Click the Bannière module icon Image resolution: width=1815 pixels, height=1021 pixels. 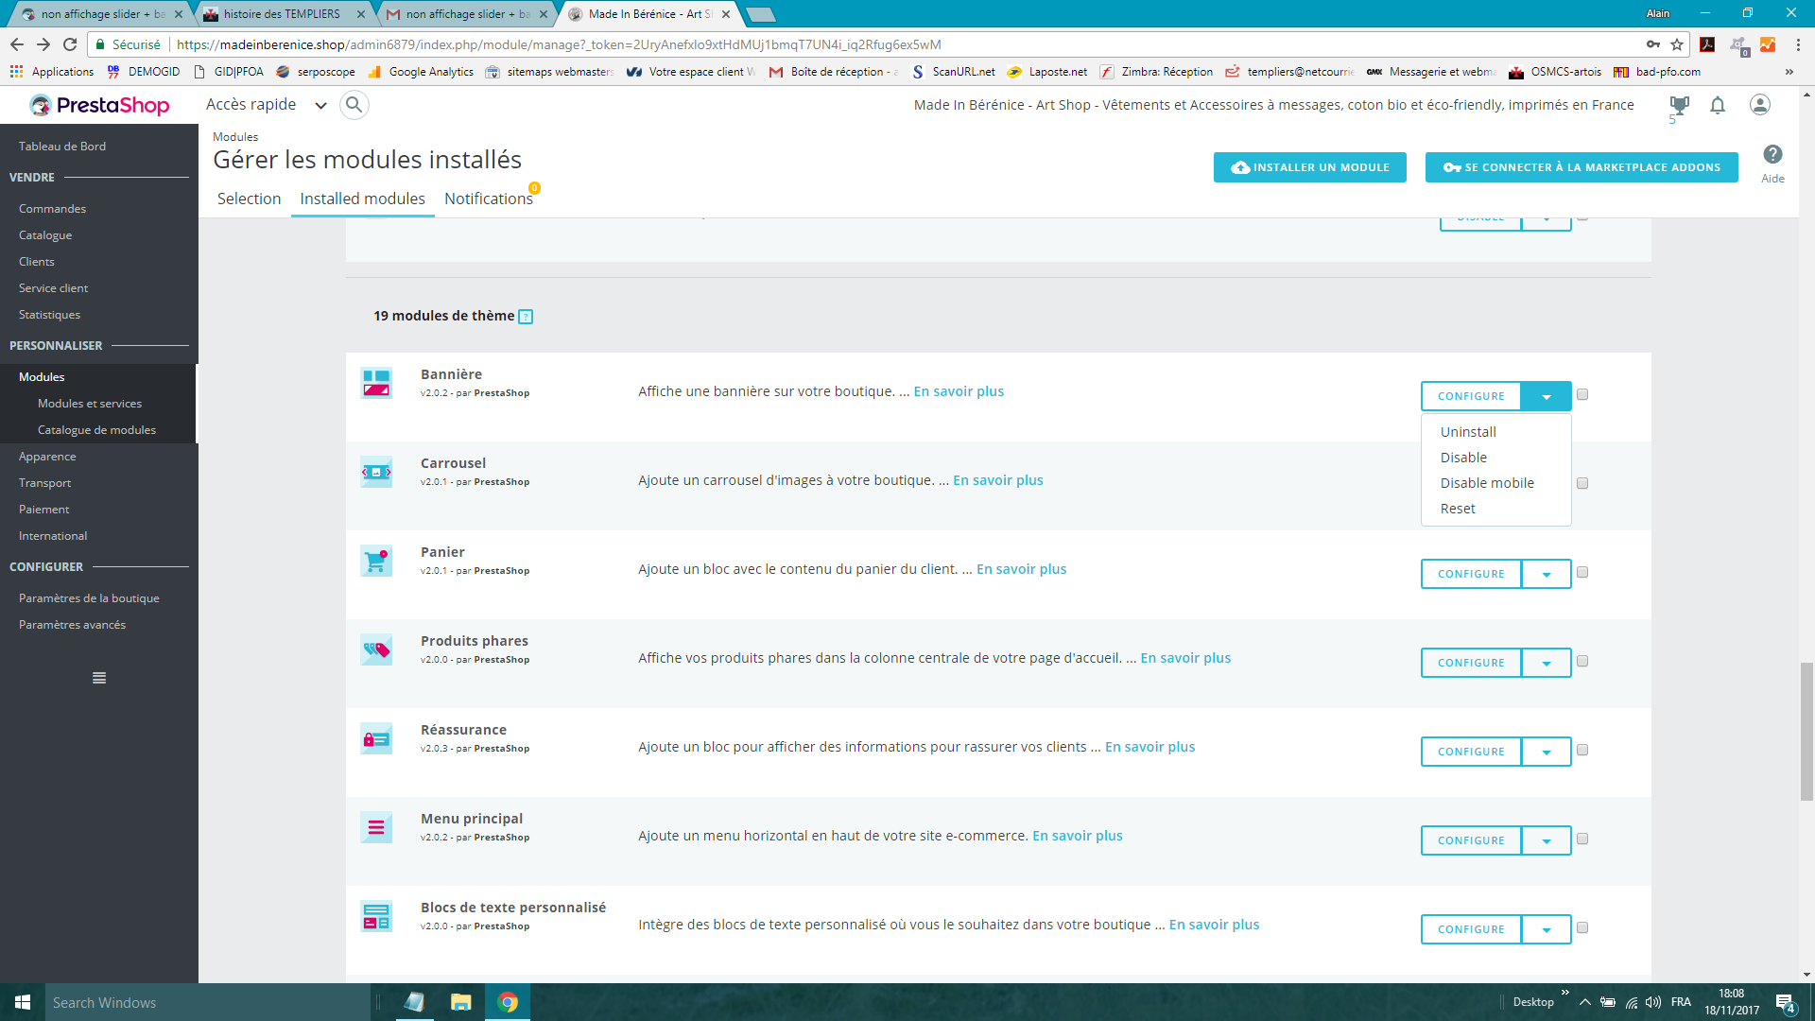pos(376,383)
